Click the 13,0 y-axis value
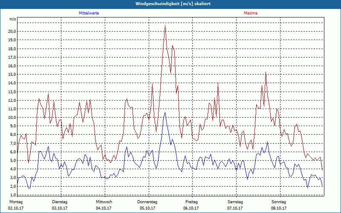This screenshot has width=341, height=213. coord(12,92)
